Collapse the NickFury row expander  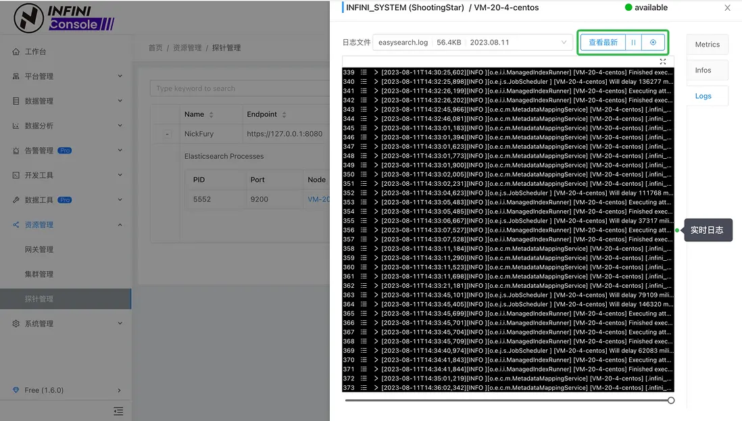pos(167,134)
